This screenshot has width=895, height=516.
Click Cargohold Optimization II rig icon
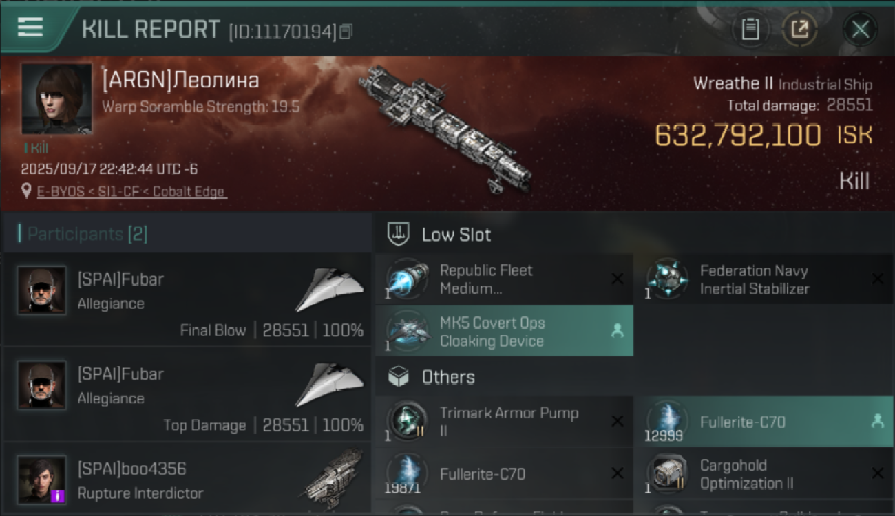coord(668,474)
